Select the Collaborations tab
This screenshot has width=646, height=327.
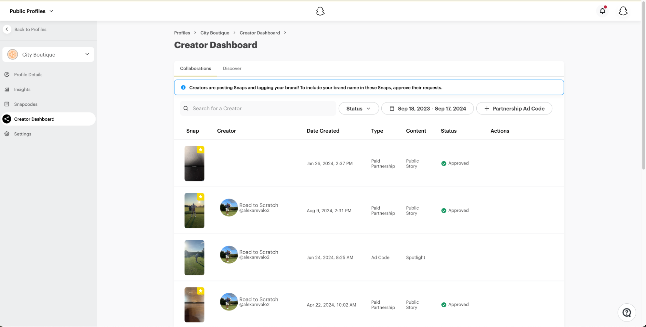click(196, 69)
